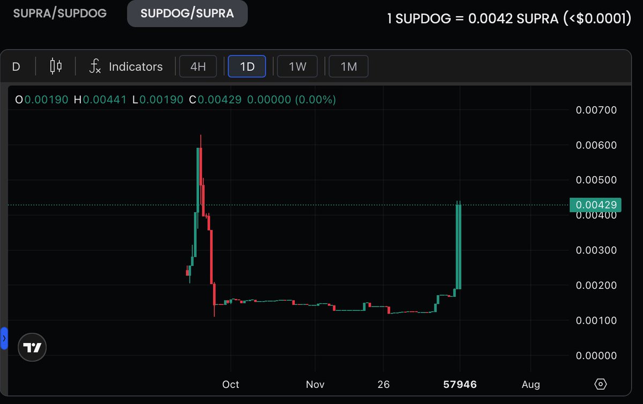The image size is (643, 404).
Task: Select the SUPDOG/SUPRA pair tab
Action: click(187, 13)
